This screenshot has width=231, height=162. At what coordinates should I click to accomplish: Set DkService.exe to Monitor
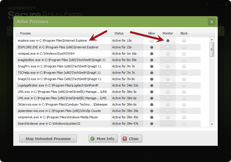point(168,104)
